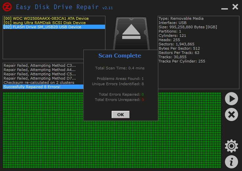Click 'Total Scan Time: 0.4 mins' text
The image size is (242, 171).
(x=120, y=68)
